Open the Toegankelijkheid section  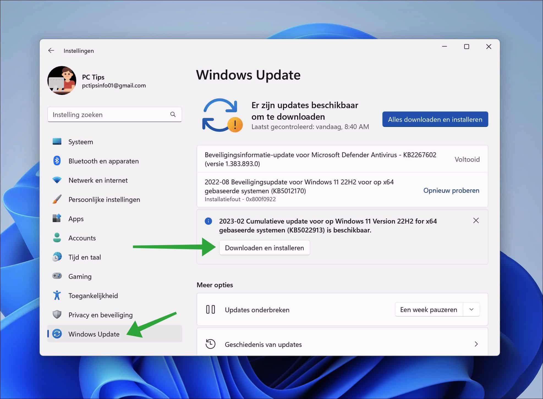click(93, 295)
